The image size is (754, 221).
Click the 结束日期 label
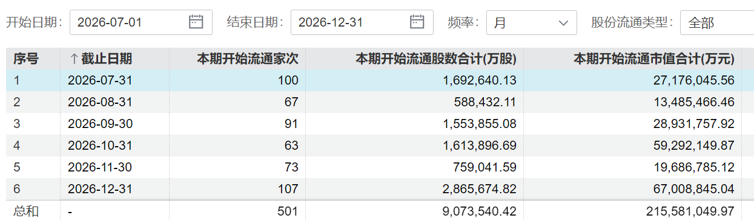[x=255, y=22]
